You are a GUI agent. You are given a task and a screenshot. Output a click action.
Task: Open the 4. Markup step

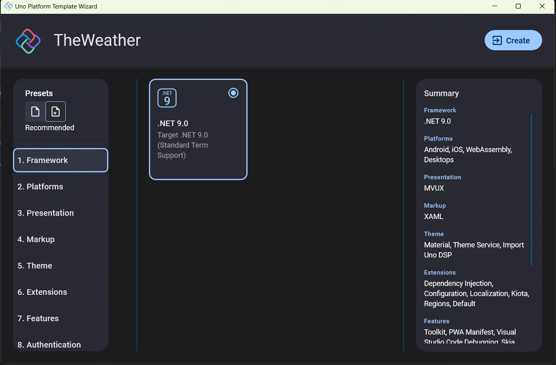pyautogui.click(x=61, y=239)
